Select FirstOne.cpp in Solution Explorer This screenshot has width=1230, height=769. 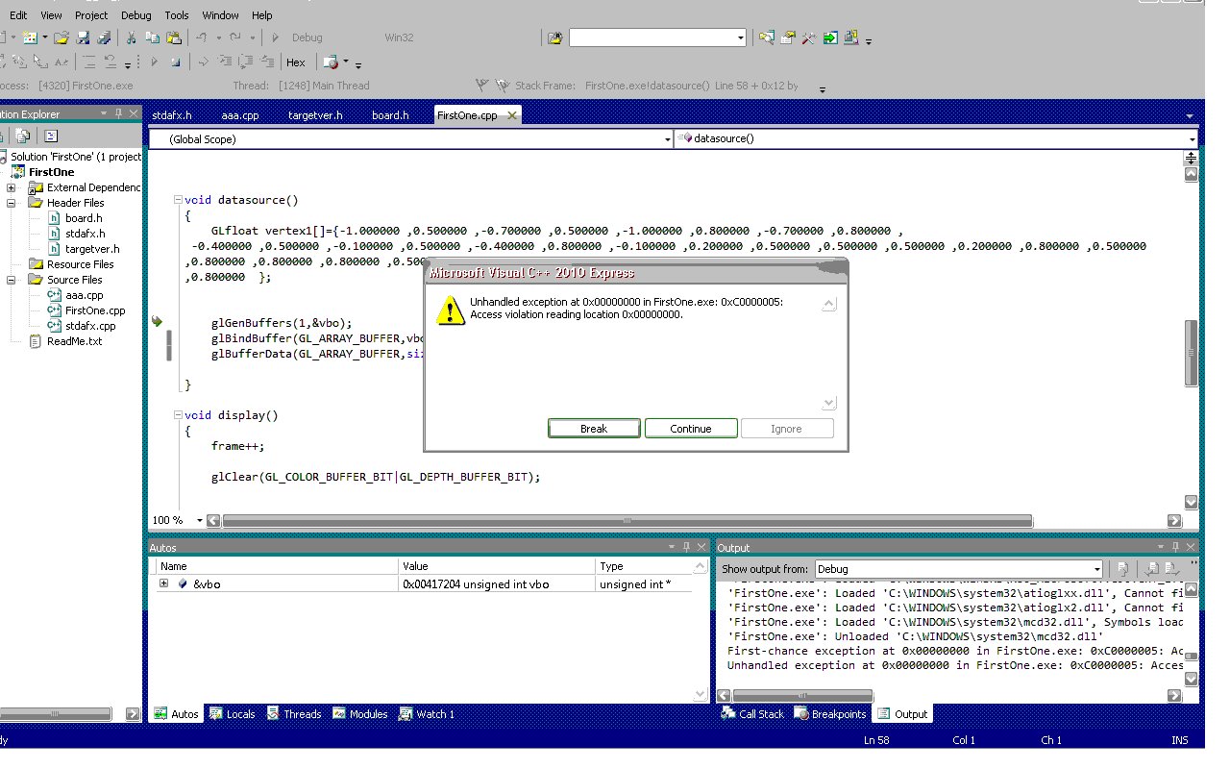95,310
